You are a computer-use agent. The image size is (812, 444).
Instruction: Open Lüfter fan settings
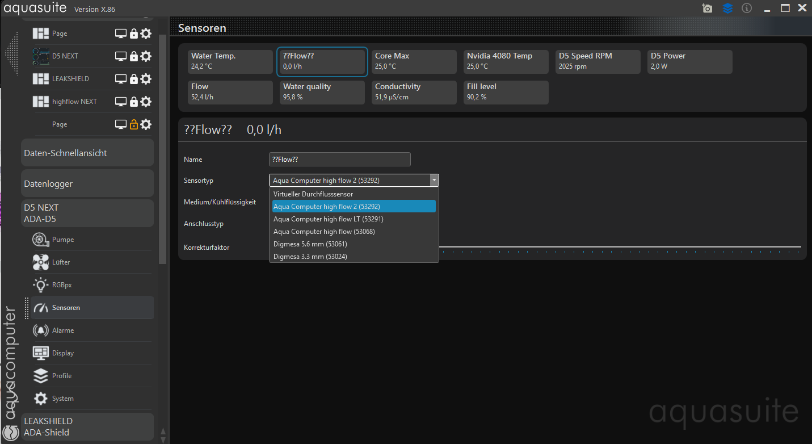[61, 262]
